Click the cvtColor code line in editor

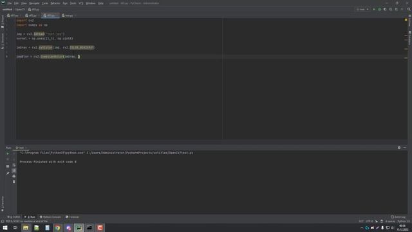tap(56, 48)
